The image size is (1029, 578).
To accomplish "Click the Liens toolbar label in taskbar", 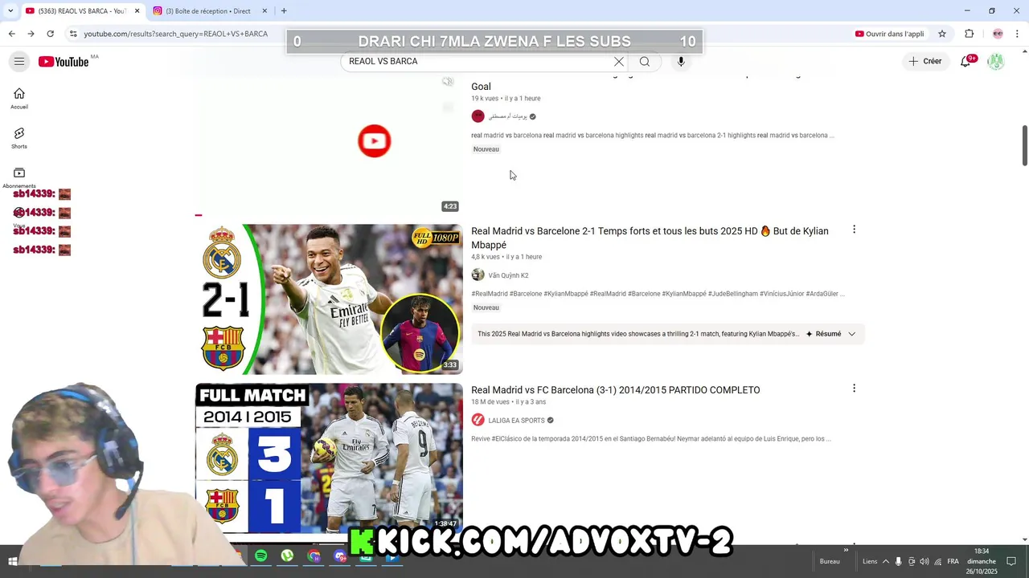I will 870,561.
